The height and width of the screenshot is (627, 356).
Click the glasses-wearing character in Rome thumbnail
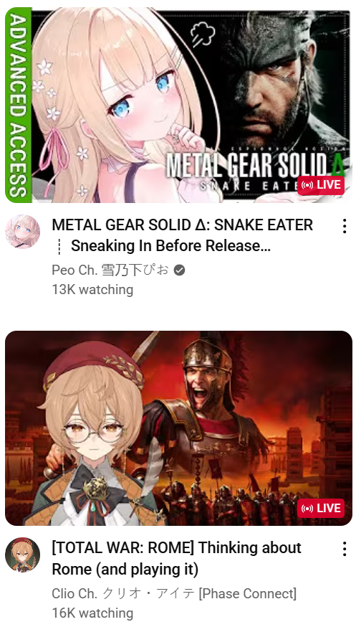94,436
